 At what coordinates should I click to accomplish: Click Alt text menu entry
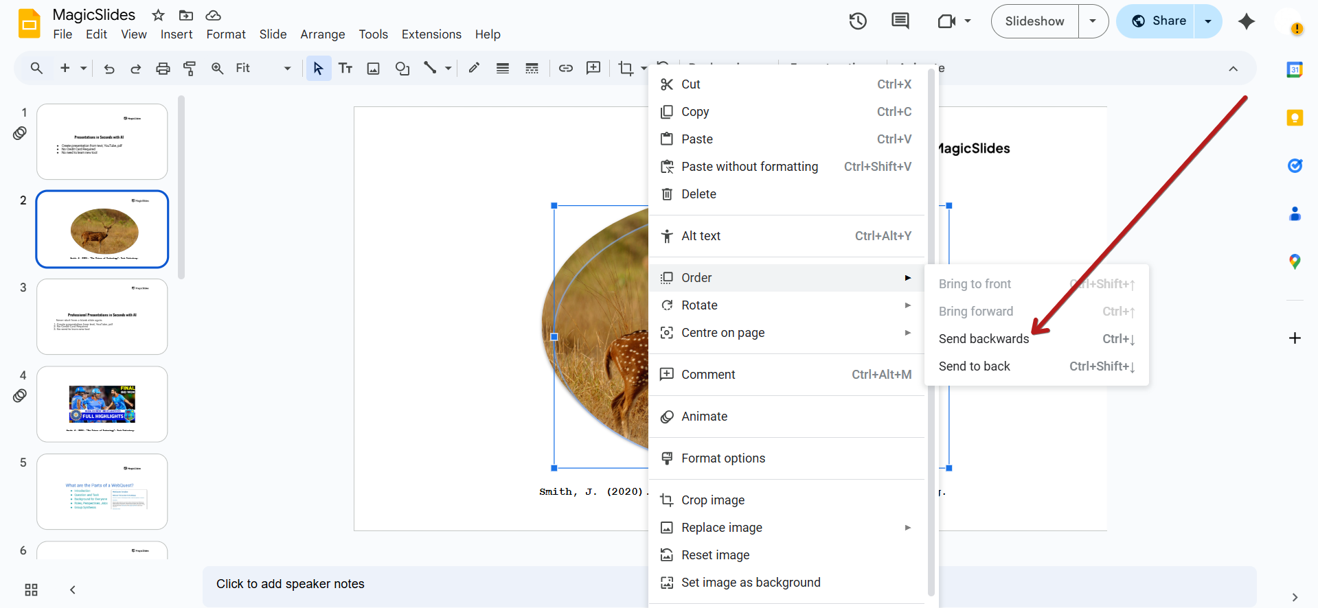pyautogui.click(x=786, y=236)
